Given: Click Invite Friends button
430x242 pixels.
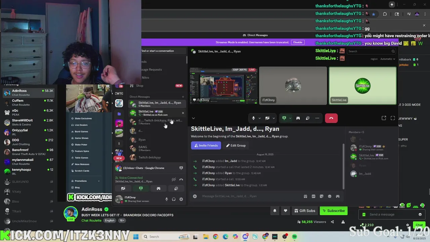Looking at the screenshot, I should click(x=206, y=146).
